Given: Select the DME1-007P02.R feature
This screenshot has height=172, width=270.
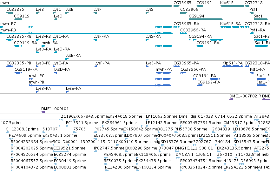Looking at the screenshot, I should tap(231, 99).
